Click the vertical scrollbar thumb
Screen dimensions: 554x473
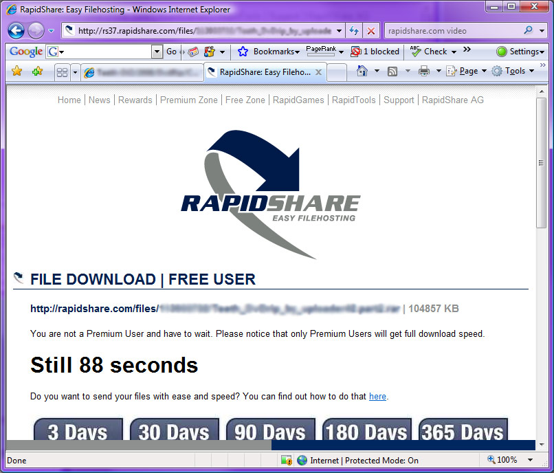tap(541, 163)
